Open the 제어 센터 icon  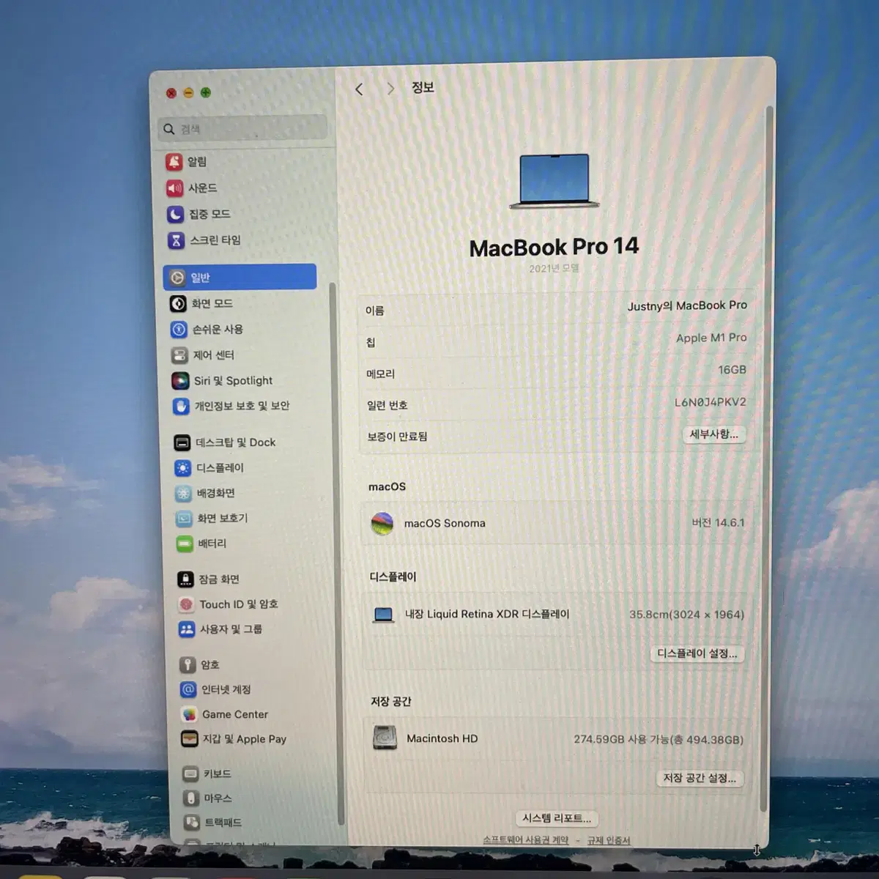click(179, 355)
